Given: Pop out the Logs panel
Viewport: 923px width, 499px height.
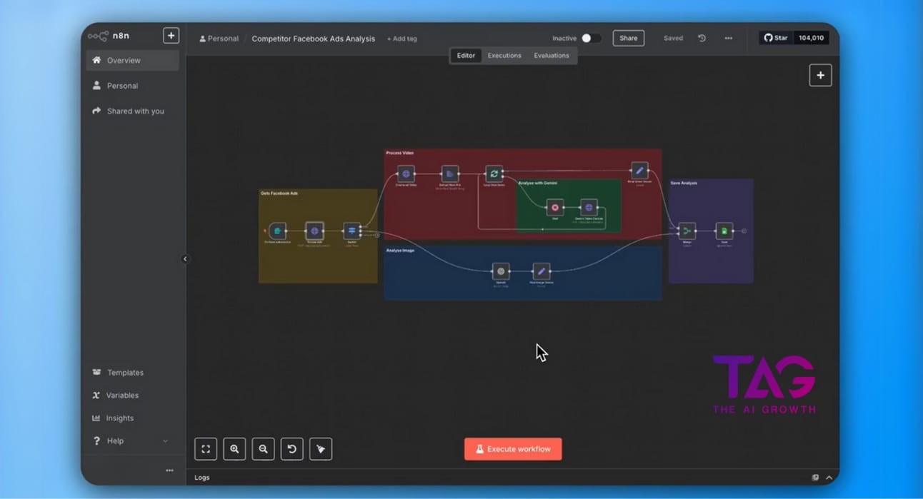Looking at the screenshot, I should pyautogui.click(x=815, y=478).
